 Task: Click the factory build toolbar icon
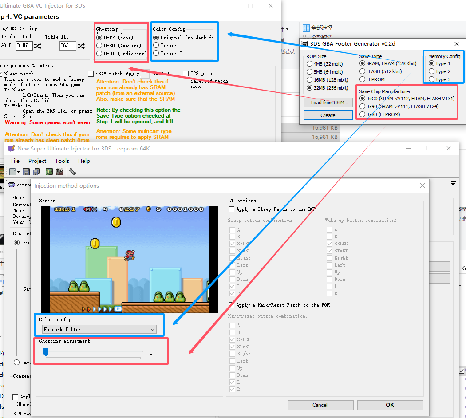click(59, 172)
